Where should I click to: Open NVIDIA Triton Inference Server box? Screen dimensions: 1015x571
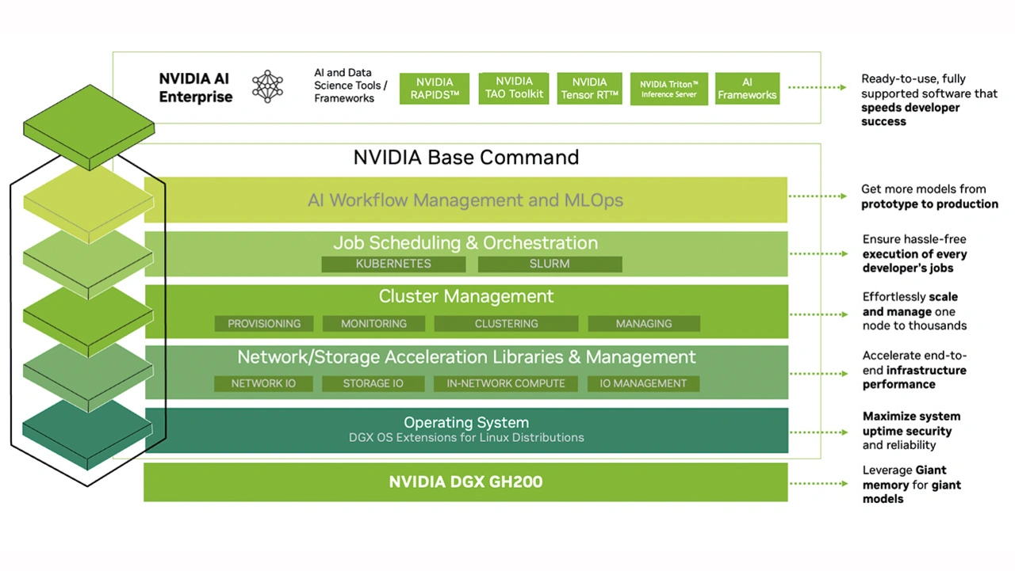point(668,88)
